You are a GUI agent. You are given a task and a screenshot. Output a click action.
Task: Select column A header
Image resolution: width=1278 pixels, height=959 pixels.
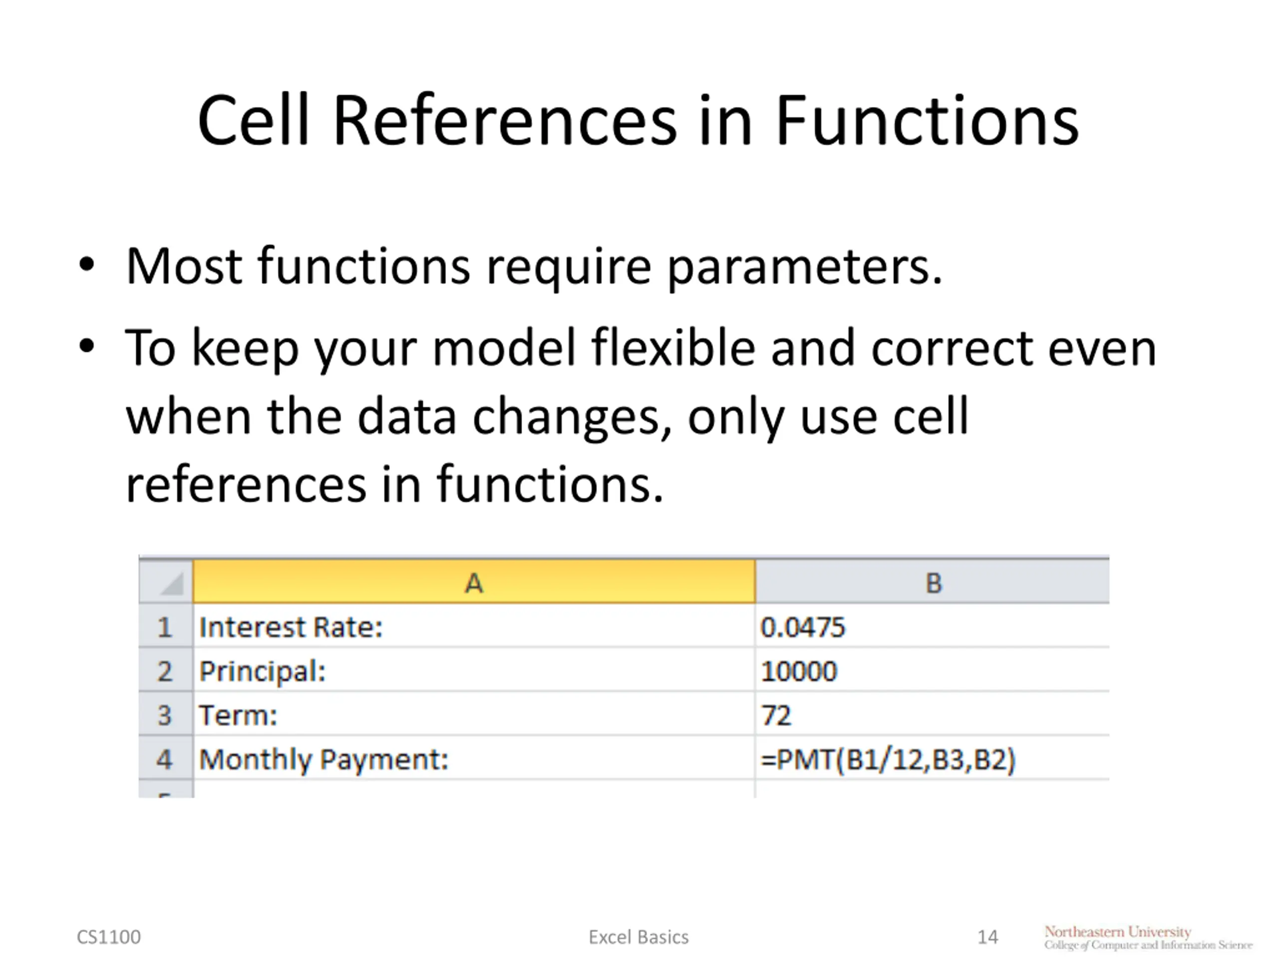click(474, 582)
